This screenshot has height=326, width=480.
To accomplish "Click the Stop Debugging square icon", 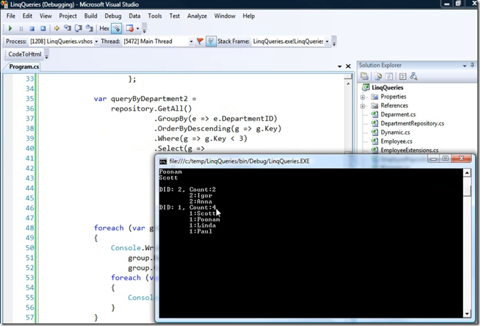I will [x=32, y=29].
